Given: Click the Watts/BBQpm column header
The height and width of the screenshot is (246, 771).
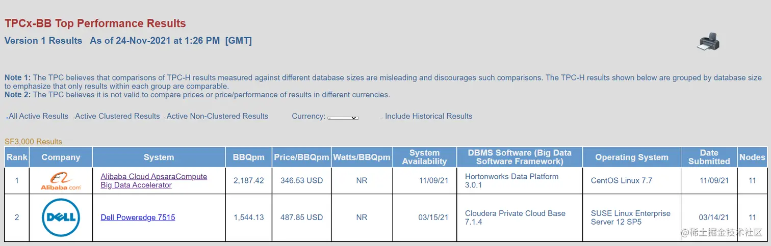Looking at the screenshot, I should (362, 157).
